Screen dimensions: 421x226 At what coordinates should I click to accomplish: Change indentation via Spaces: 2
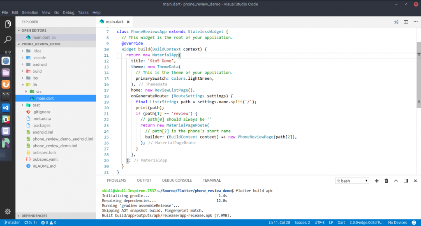[302, 223]
